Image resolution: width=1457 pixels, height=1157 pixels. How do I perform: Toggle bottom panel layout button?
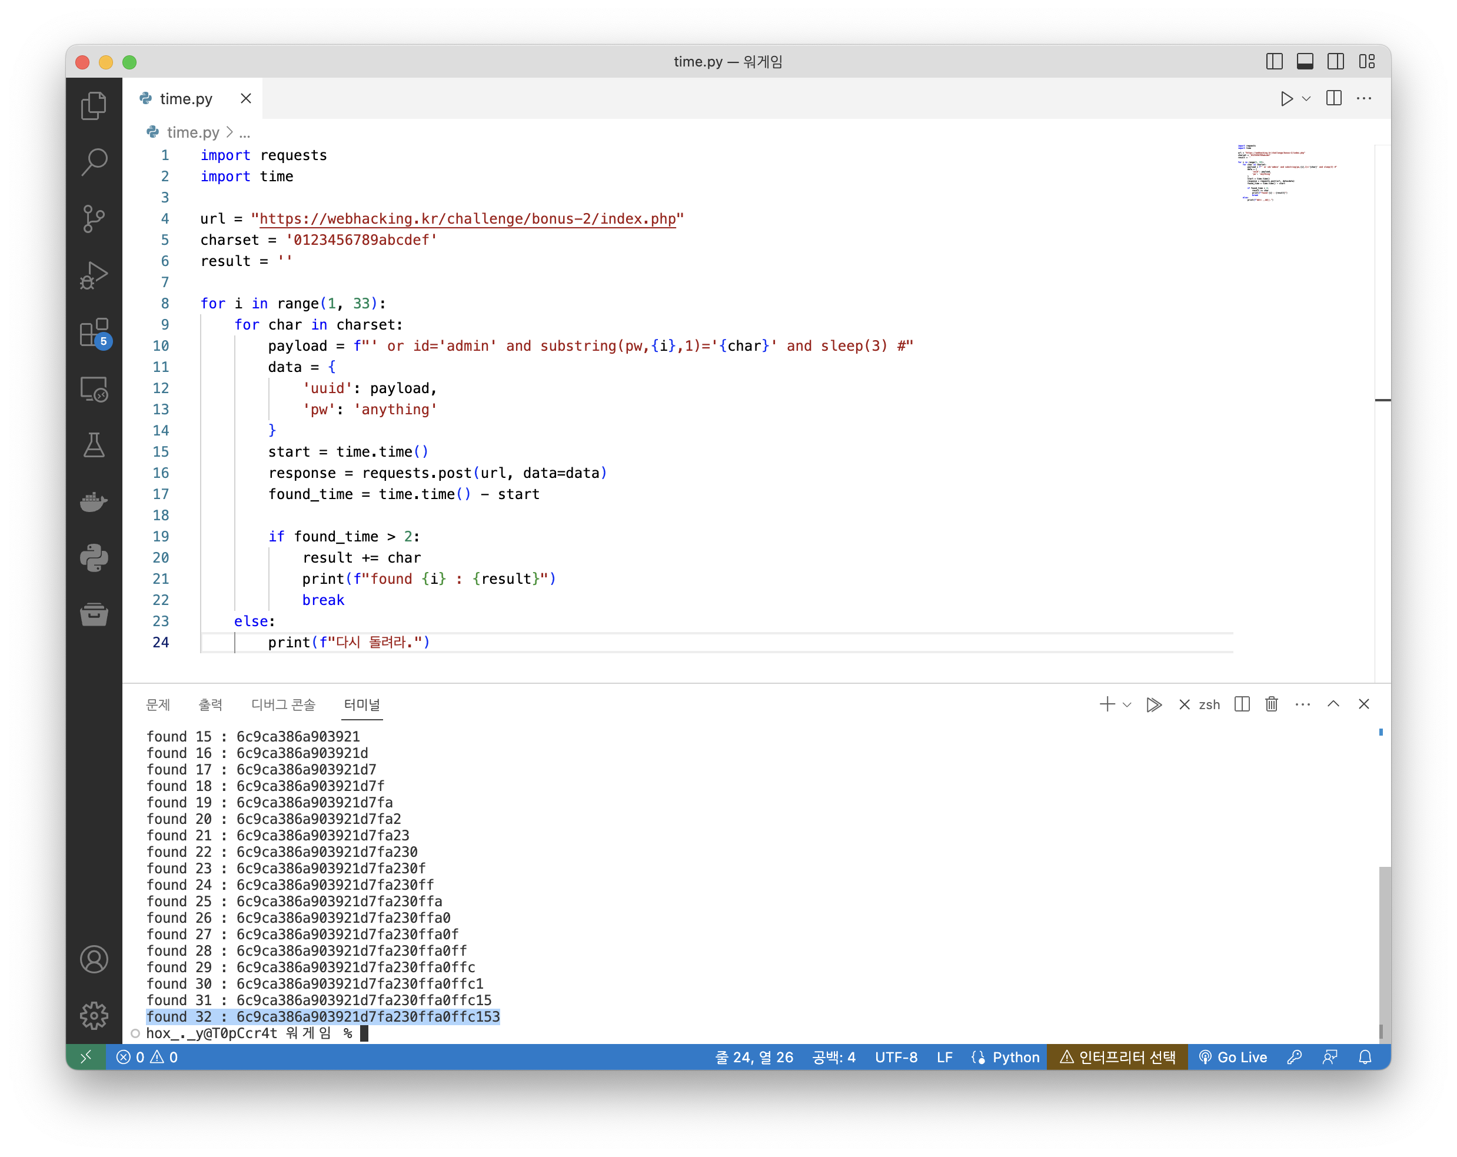coord(1305,62)
